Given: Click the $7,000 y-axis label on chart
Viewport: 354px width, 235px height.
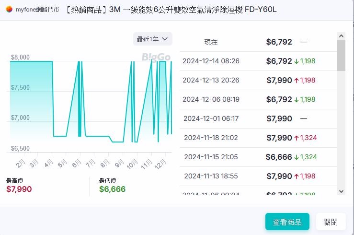Looking at the screenshot, I should pyautogui.click(x=20, y=117).
